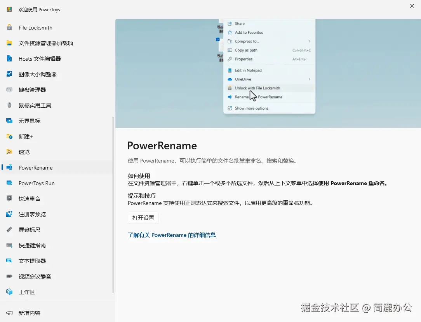Click the 屏幕标尺 ruler icon
Image resolution: width=421 pixels, height=322 pixels.
click(9, 229)
